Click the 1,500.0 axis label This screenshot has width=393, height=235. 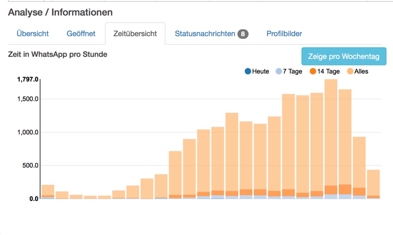tap(28, 99)
